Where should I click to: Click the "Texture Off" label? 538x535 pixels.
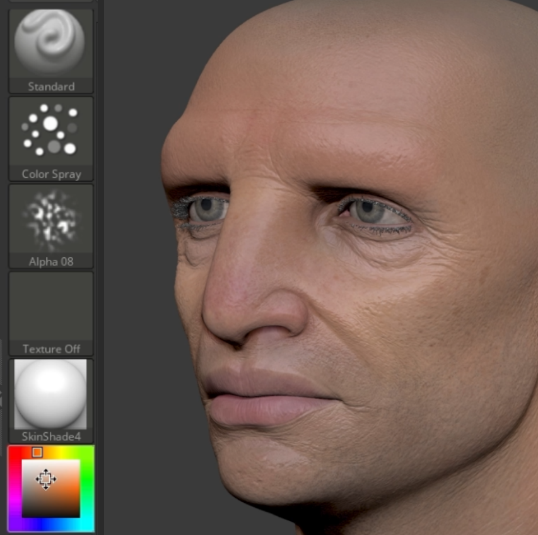coord(52,349)
